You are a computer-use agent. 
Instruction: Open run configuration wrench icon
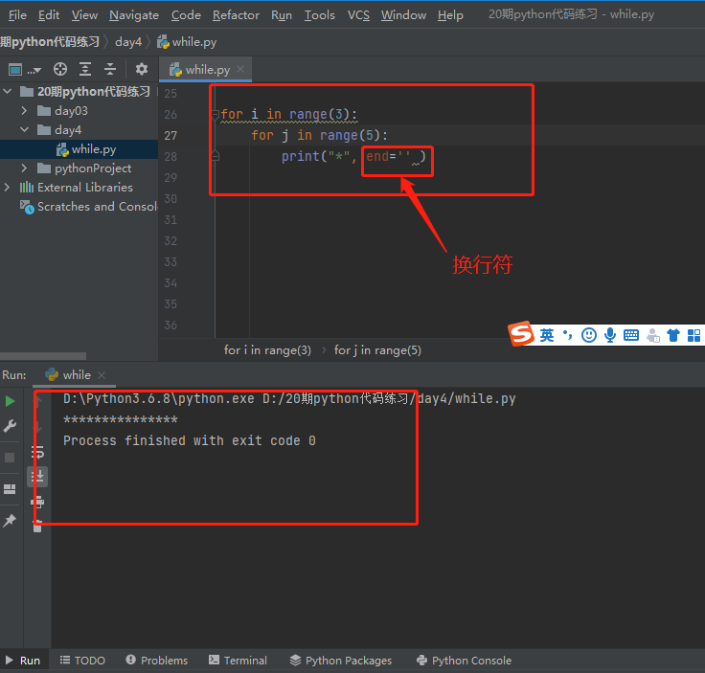(10, 426)
